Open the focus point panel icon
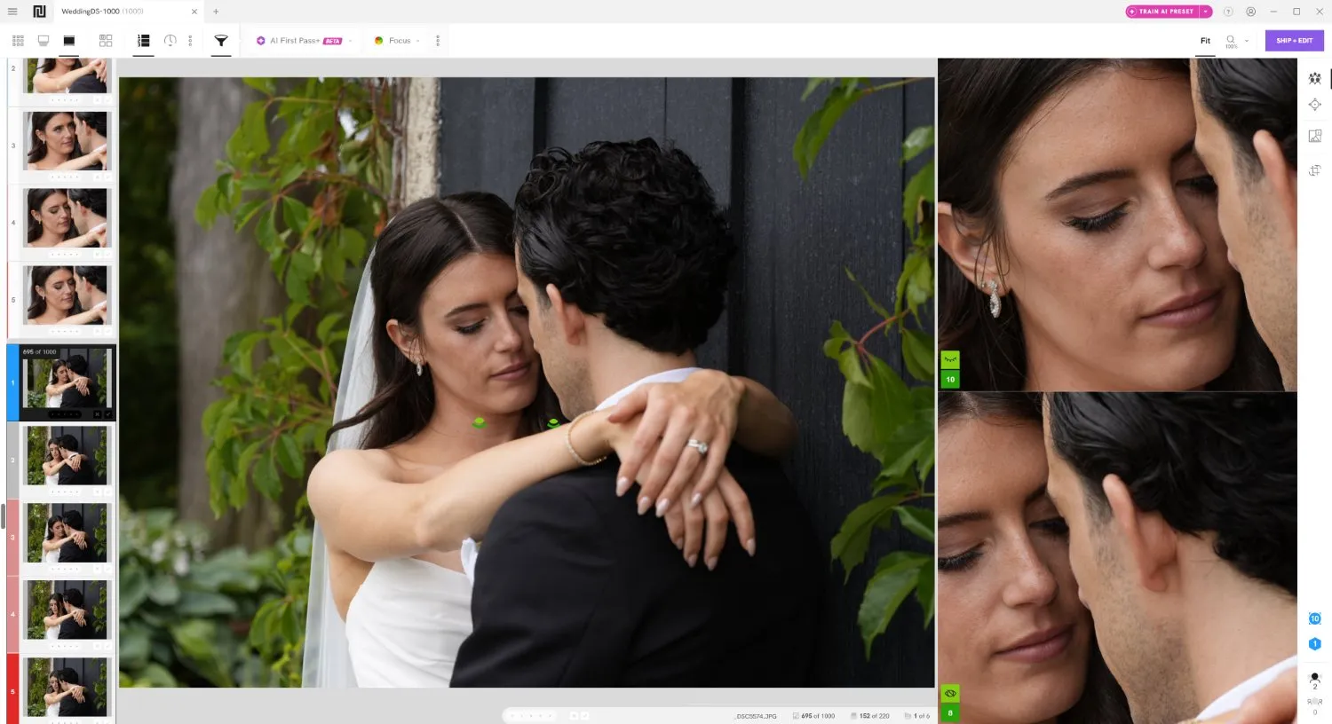 pos(1315,104)
